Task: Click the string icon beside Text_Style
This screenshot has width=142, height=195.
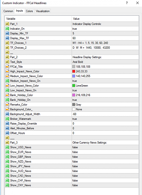Action: (x=7, y=62)
